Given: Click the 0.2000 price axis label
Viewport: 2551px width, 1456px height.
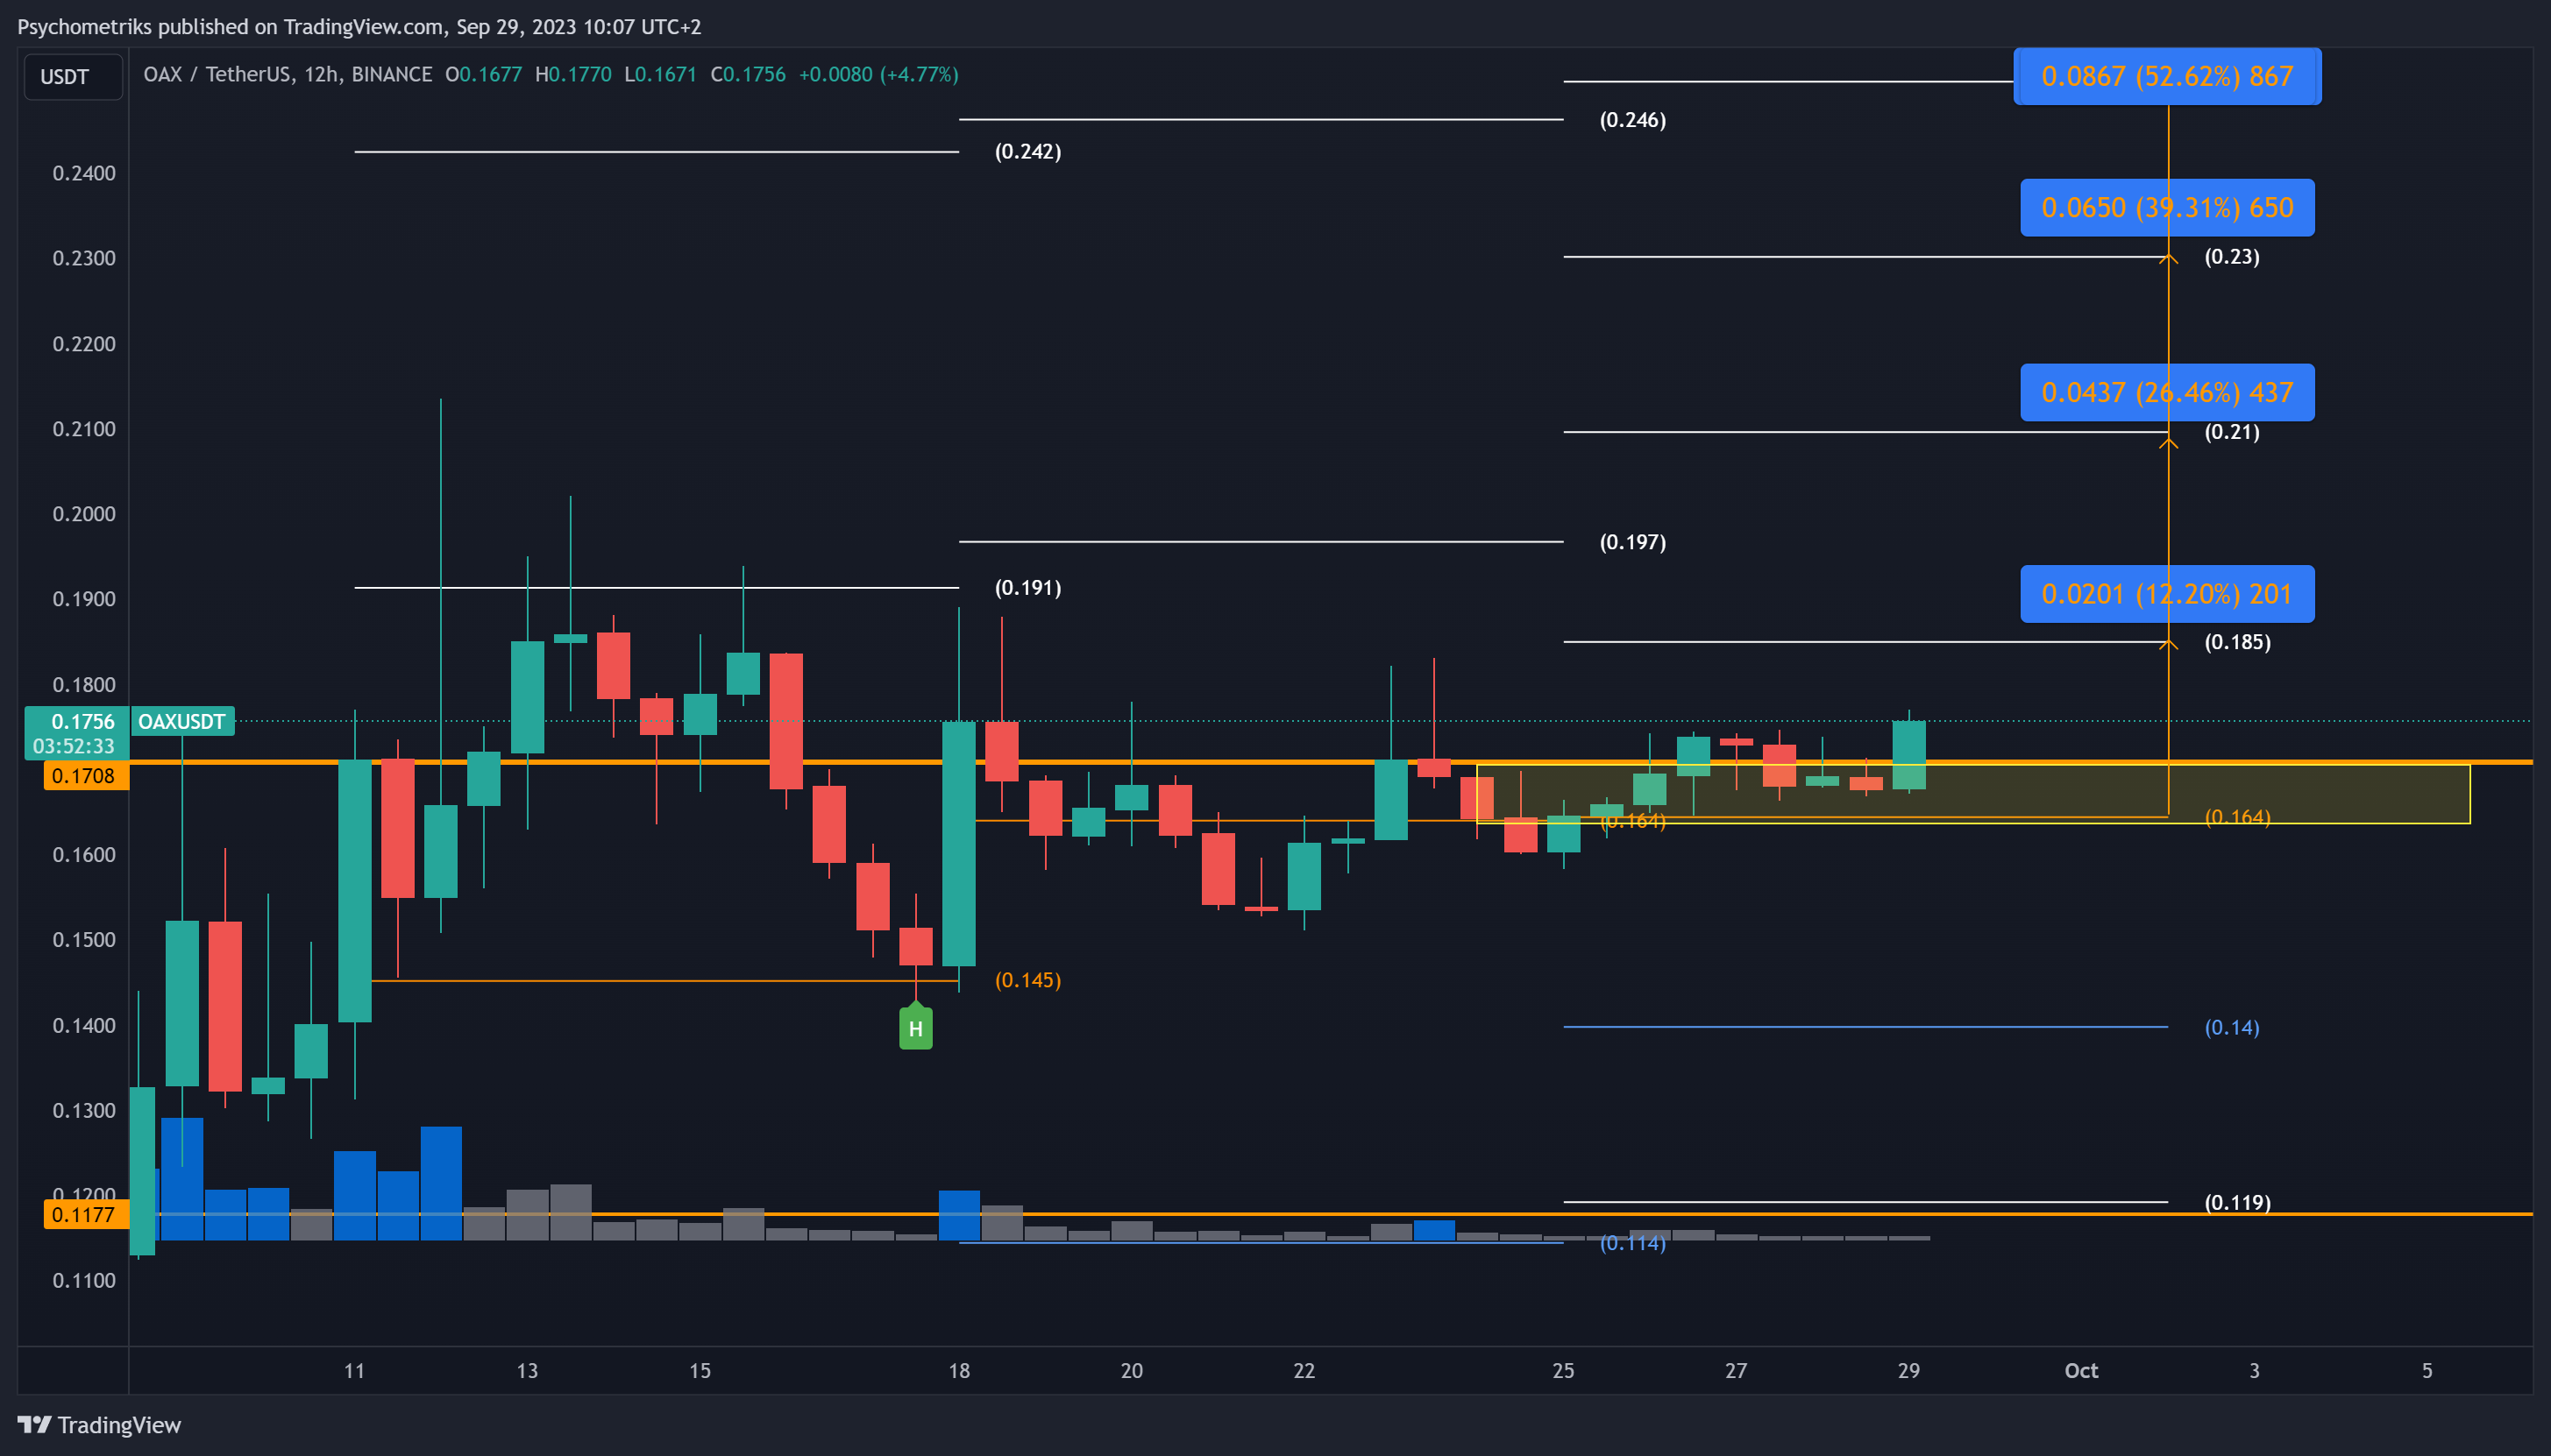Looking at the screenshot, I should (84, 514).
